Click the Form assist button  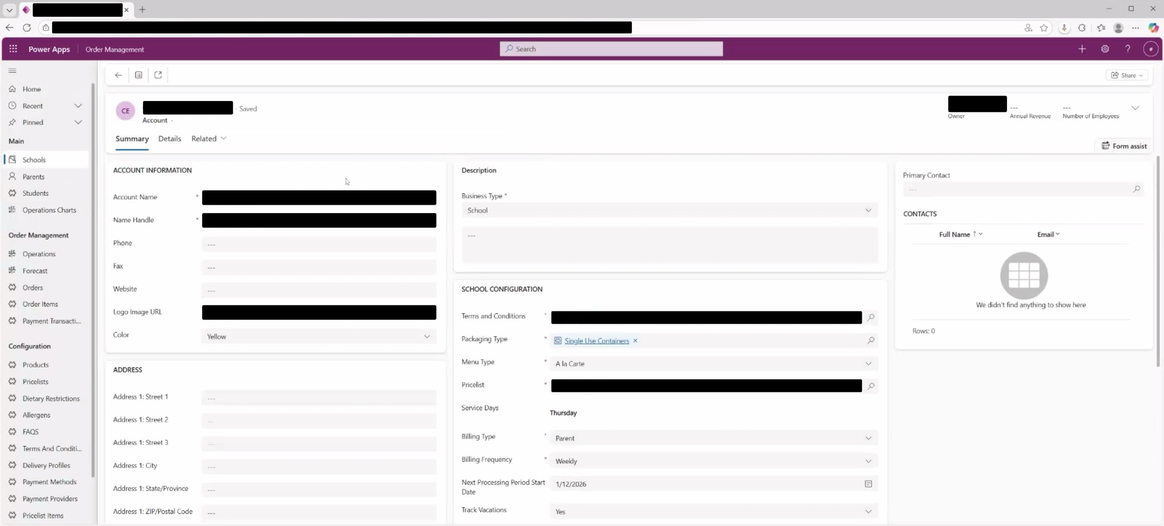pyautogui.click(x=1123, y=146)
